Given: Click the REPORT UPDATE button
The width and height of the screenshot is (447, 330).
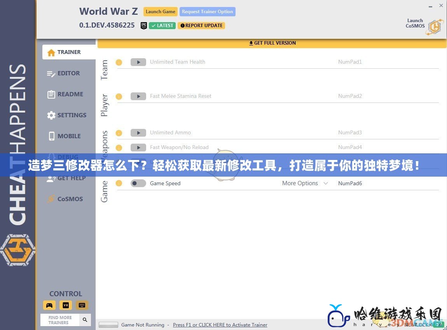Looking at the screenshot, I should tap(201, 26).
